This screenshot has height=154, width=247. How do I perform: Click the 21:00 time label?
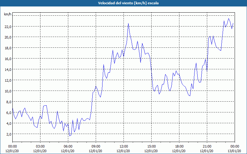click(207, 147)
